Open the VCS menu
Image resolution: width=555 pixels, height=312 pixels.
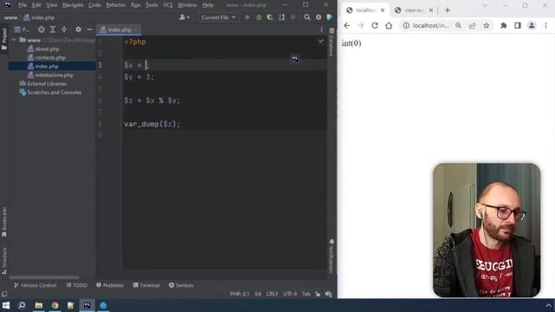167,5
